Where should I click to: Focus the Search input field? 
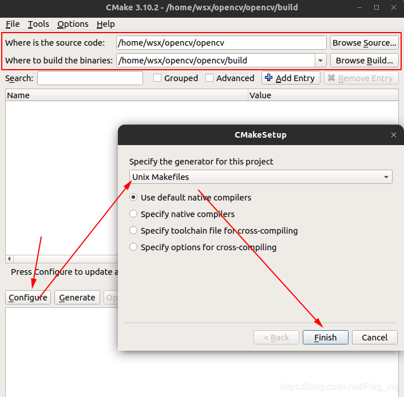(90, 78)
